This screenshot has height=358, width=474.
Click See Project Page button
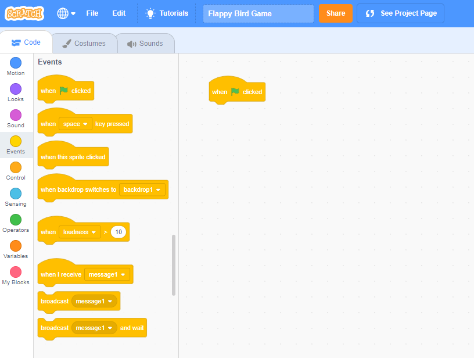(x=401, y=13)
